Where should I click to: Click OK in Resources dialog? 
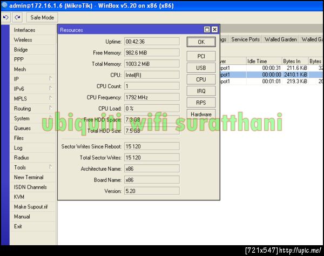[201, 42]
